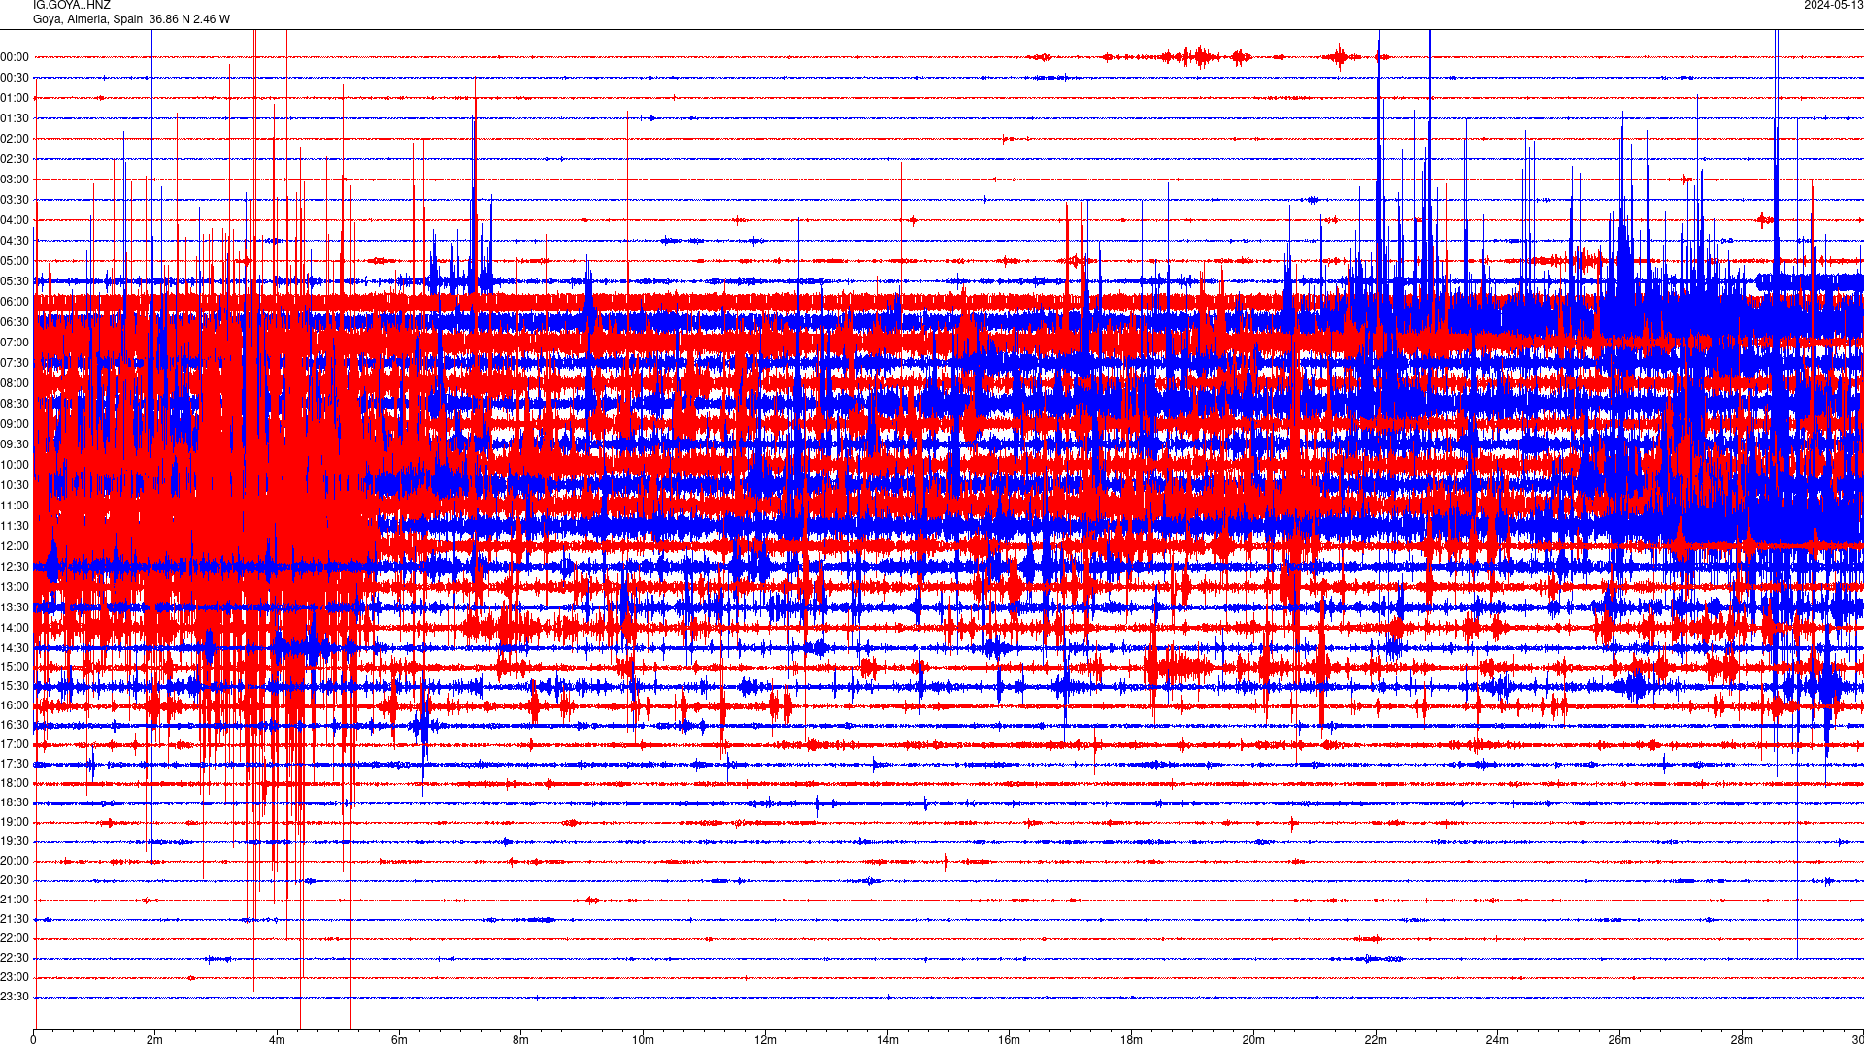
Task: Click the 09:30 time row label
Action: click(x=15, y=444)
